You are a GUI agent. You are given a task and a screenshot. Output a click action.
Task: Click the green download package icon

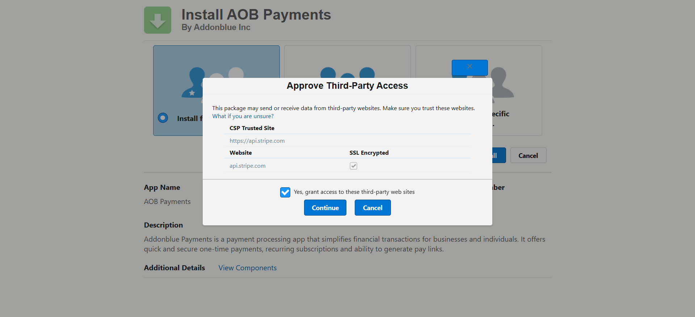click(x=157, y=20)
